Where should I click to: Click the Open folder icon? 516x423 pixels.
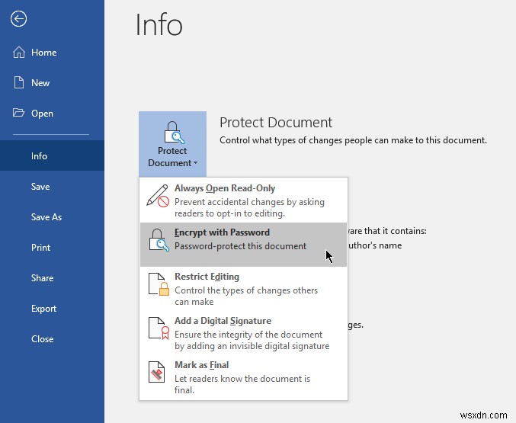19,113
